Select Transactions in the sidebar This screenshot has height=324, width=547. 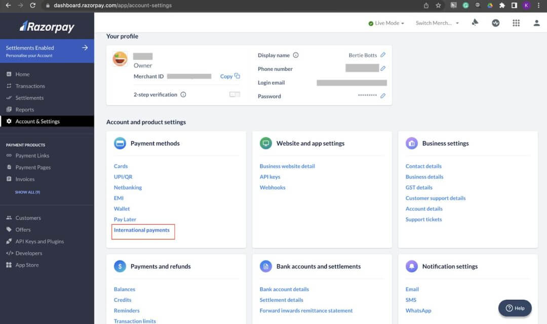pos(30,86)
